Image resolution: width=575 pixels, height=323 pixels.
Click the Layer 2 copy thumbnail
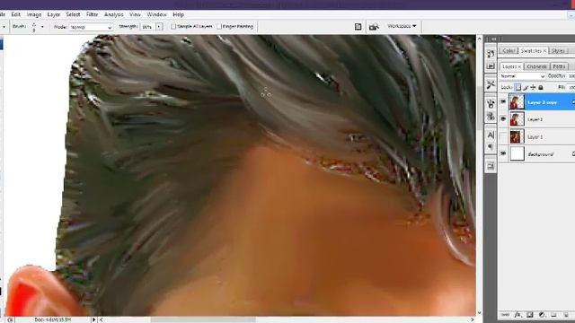click(x=517, y=101)
